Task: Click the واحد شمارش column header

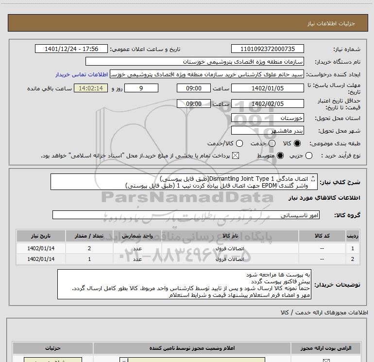Action: coord(137,236)
